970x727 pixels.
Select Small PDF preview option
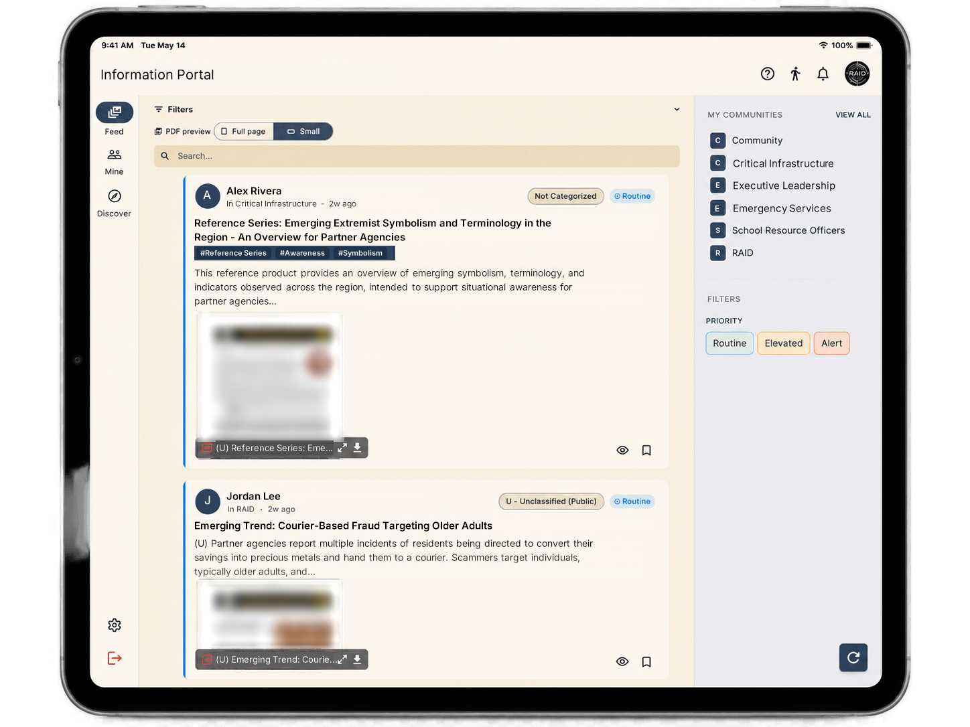[303, 131]
